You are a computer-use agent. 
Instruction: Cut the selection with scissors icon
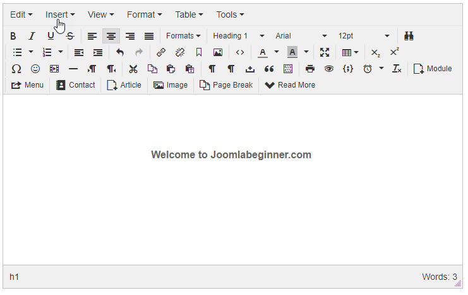tap(133, 69)
